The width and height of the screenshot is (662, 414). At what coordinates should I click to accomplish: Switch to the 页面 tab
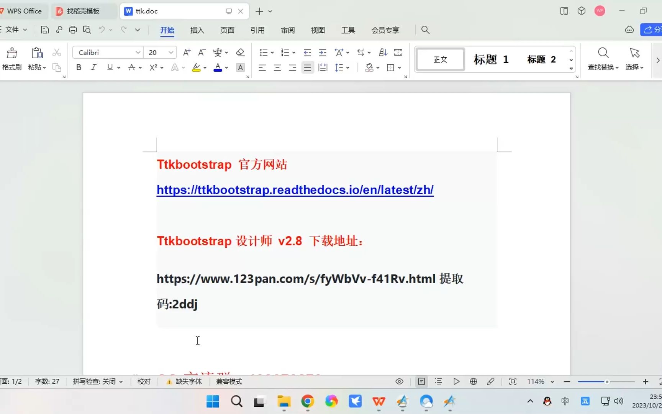[228, 30]
